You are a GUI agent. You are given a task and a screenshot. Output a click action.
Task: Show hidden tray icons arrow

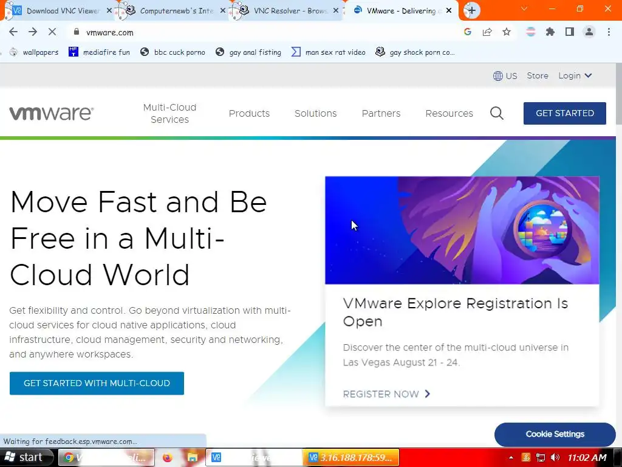[511, 457]
